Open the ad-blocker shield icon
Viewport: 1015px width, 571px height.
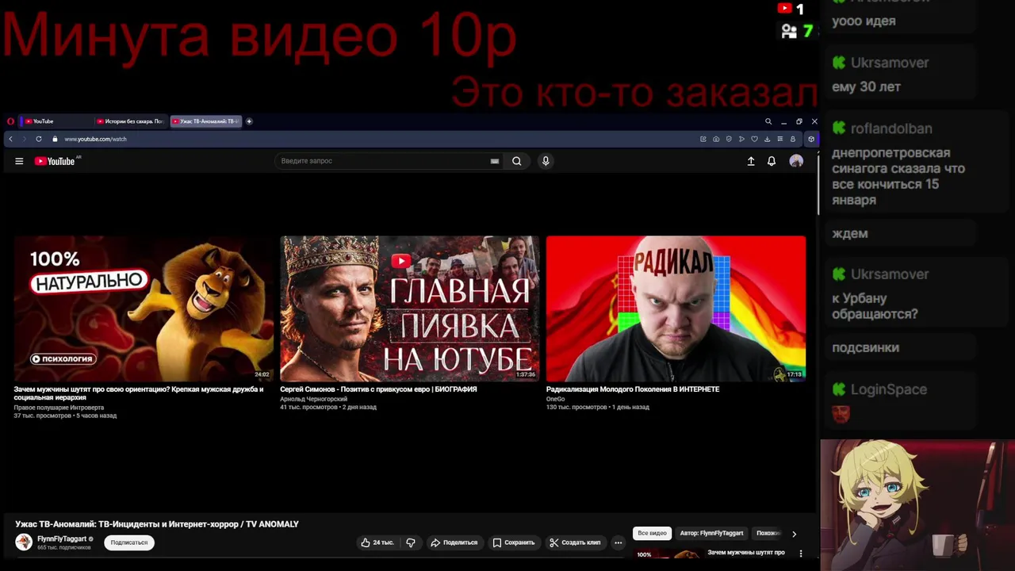coord(729,139)
